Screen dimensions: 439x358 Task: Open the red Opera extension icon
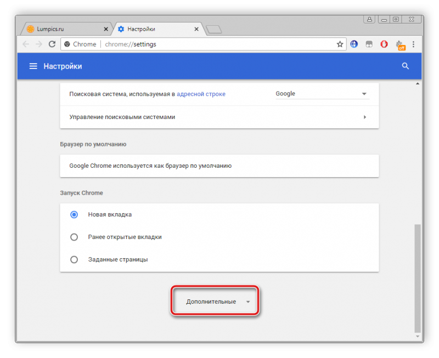384,44
